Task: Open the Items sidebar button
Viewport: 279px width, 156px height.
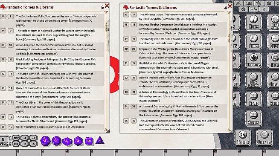Action: 273,61
